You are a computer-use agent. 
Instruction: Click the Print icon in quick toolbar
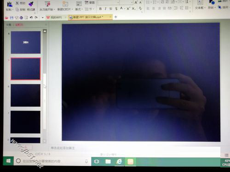coord(21,18)
